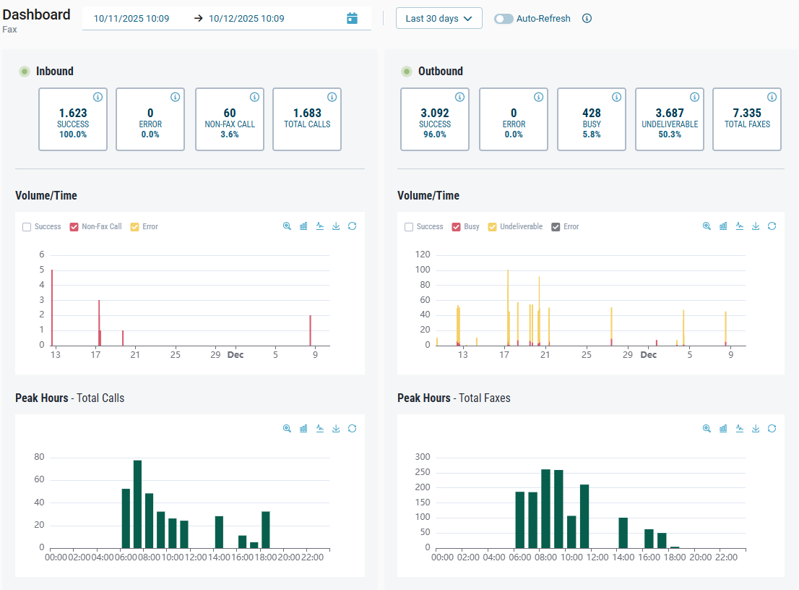Switch Inbound Volume/Time chart to bar view

click(303, 226)
